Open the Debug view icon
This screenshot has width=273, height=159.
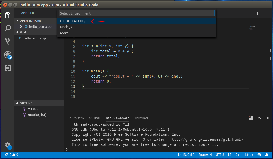point(8,55)
